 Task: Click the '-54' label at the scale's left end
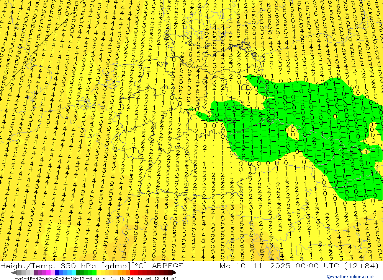pyautogui.click(x=19, y=278)
